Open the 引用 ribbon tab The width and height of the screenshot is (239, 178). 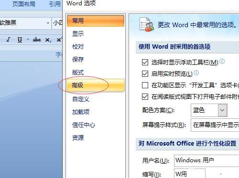[x=55, y=4]
